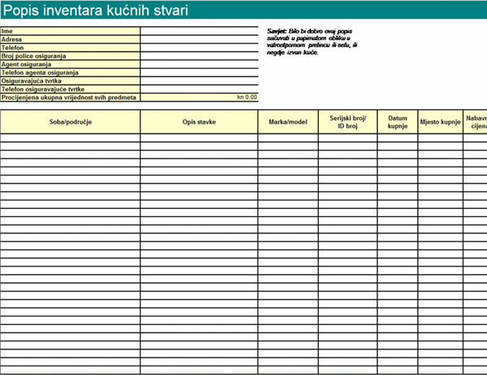
Task: Select the Nabavna cijena column header
Action: pyautogui.click(x=476, y=122)
